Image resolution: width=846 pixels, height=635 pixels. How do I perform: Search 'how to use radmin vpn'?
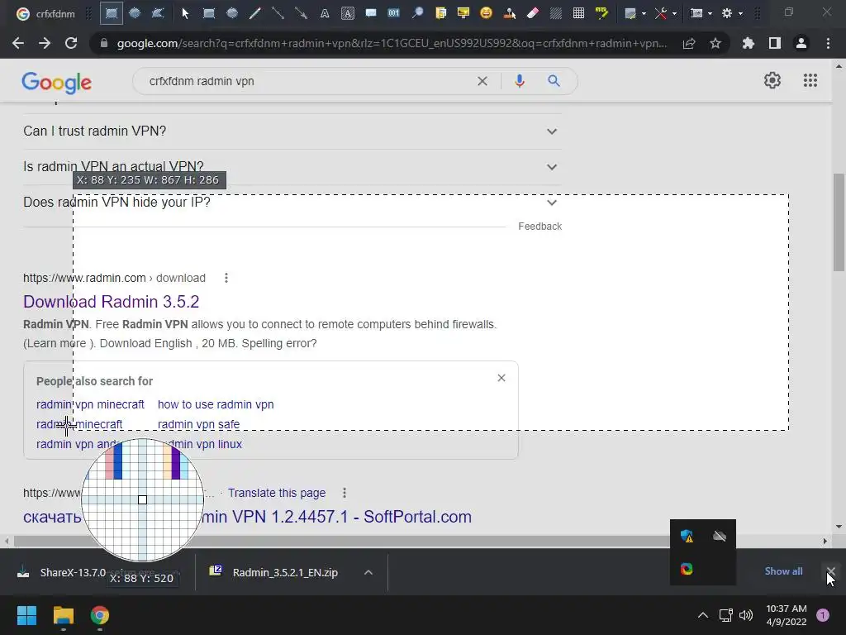coord(216,404)
